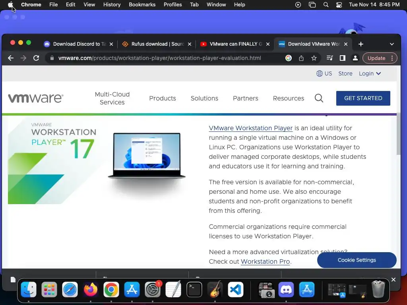Open second App Store icon beside Discord
Image resolution: width=407 pixels, height=305 pixels.
coord(307,290)
